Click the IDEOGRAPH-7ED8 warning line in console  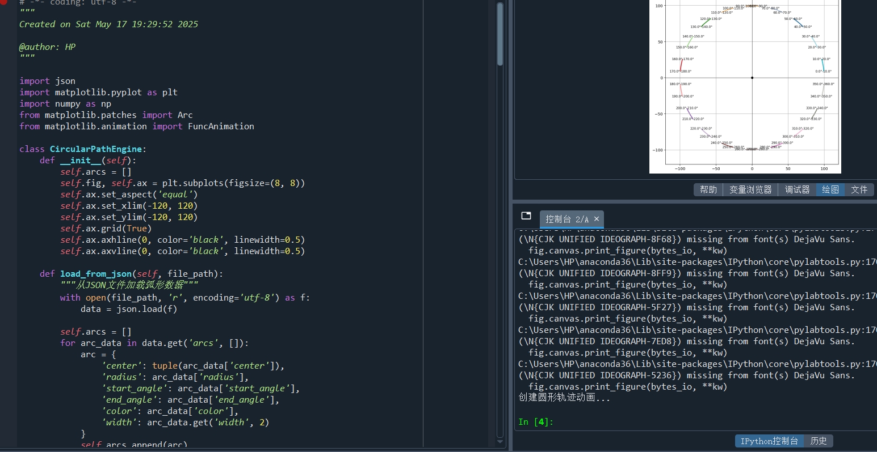click(x=686, y=341)
